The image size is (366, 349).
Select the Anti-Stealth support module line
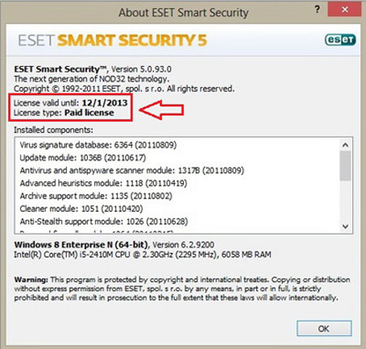pos(104,221)
